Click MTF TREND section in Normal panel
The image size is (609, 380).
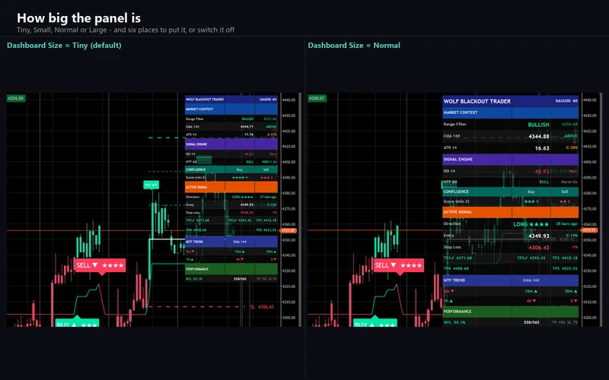pyautogui.click(x=510, y=280)
